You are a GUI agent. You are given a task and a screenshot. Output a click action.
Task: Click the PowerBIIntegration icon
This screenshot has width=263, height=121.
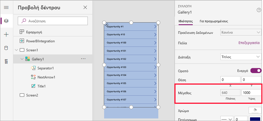22,41
